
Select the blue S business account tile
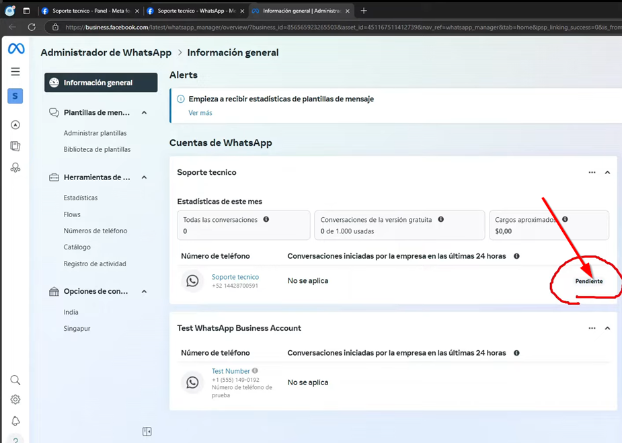coord(15,96)
